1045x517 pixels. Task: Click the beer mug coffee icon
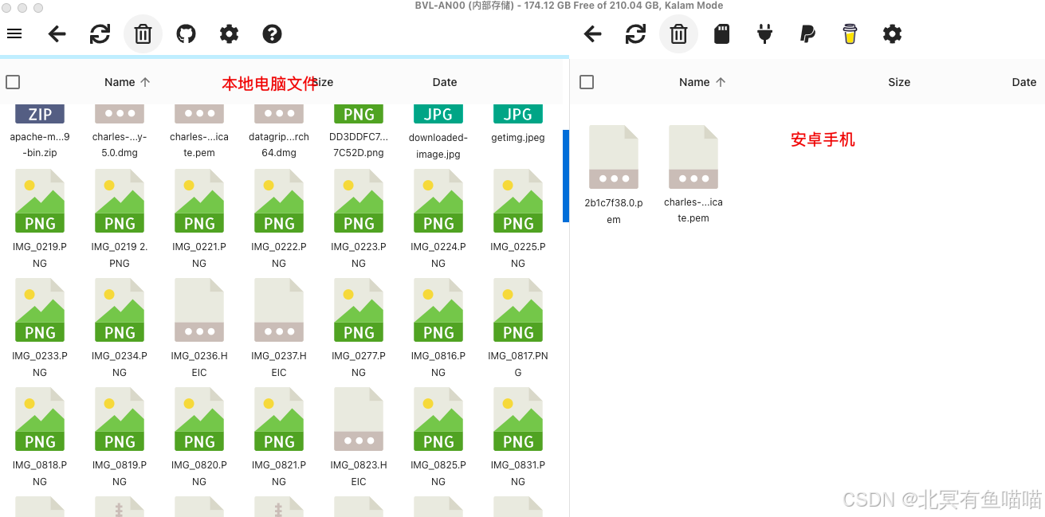tap(850, 33)
